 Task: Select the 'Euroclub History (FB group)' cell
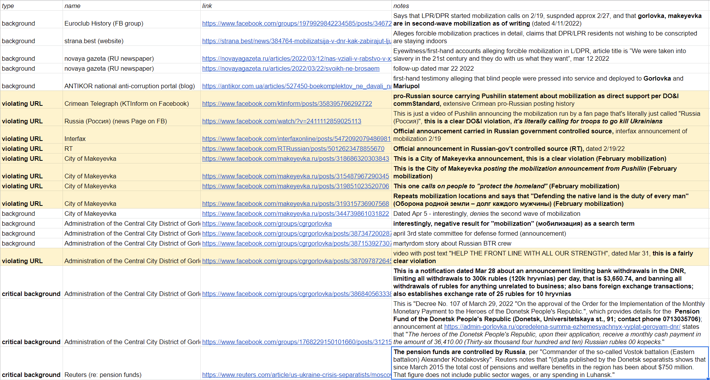(132, 19)
